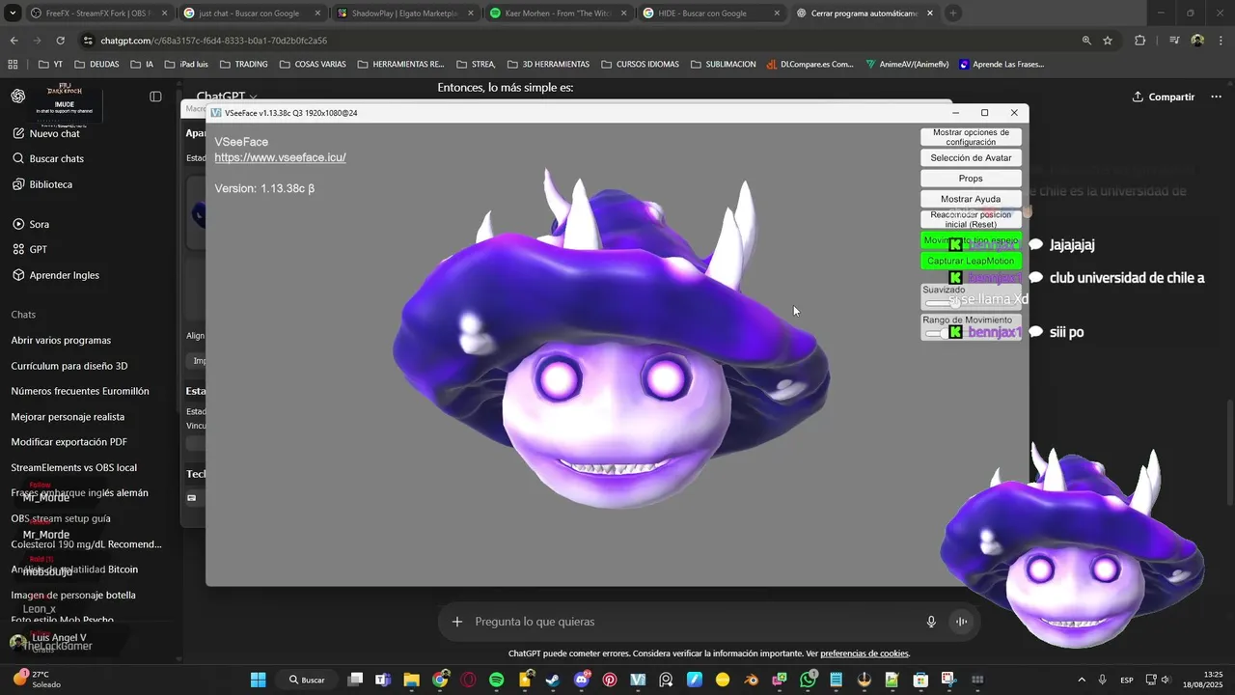Open Task View from the taskbar
Screen dimensions: 1235x695
point(356,680)
